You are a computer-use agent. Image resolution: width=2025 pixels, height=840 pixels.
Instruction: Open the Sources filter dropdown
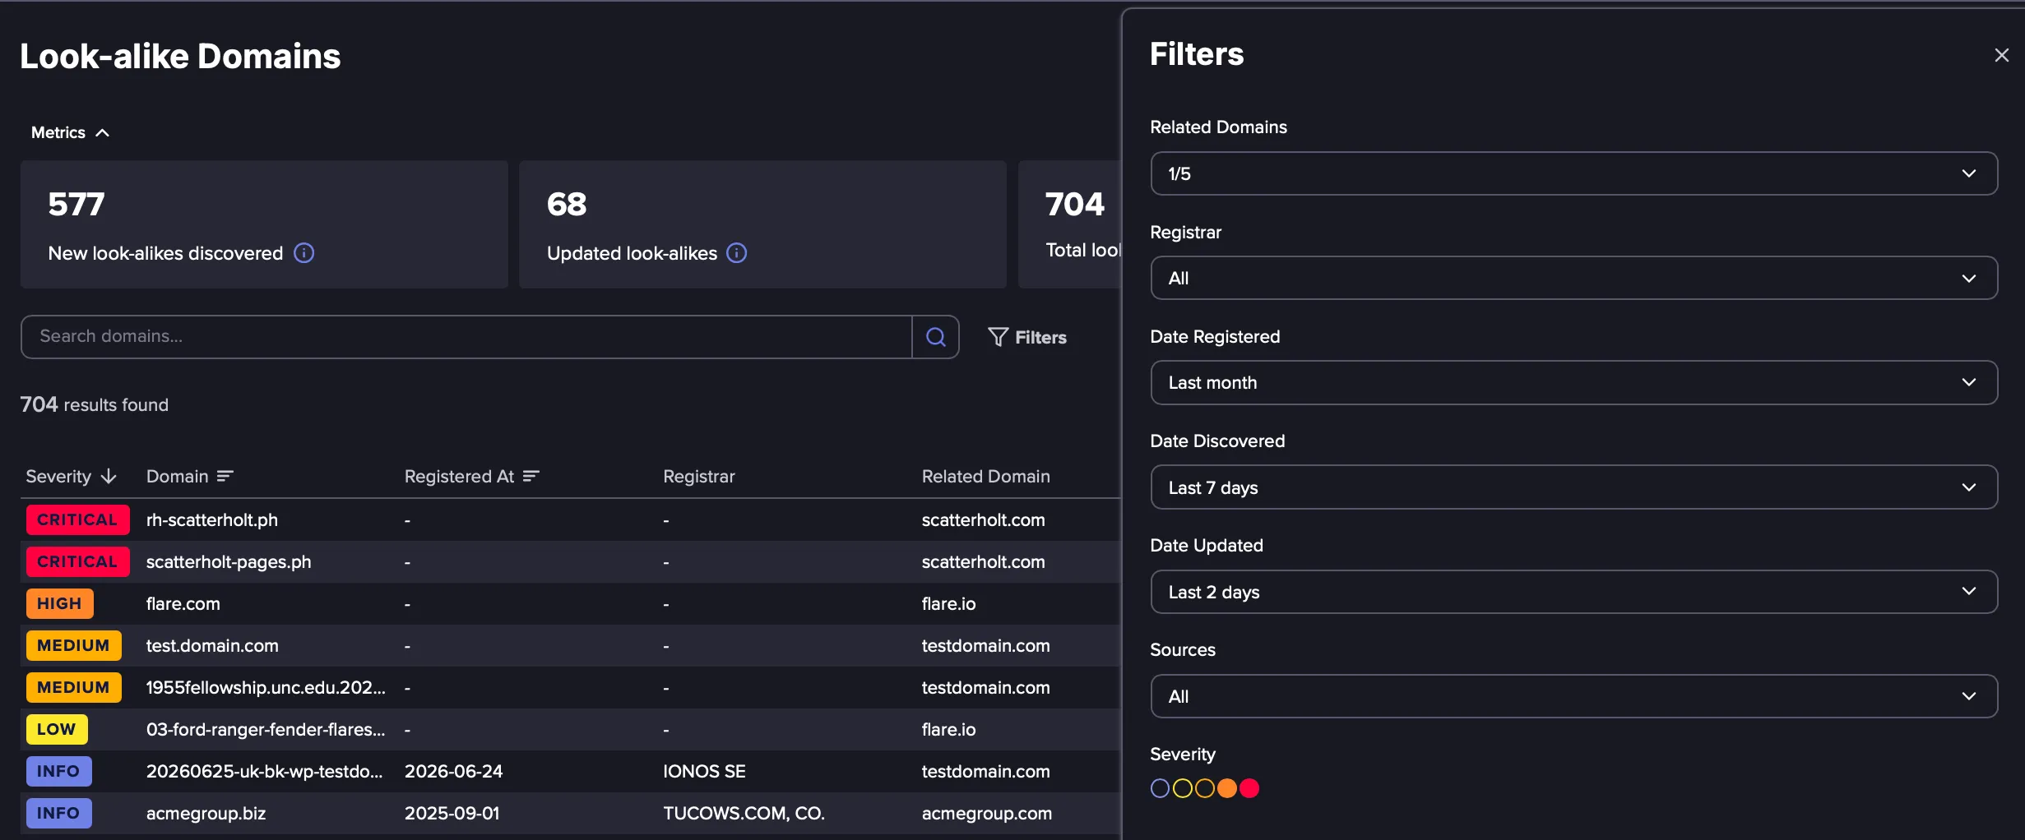click(1573, 696)
